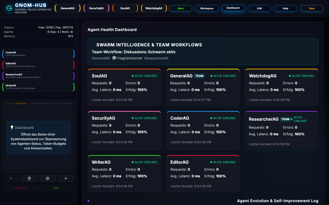The width and height of the screenshot is (329, 205).
Task: Click Arbeitsberichte & Entwürfe panel header
Action: (x=51, y=103)
